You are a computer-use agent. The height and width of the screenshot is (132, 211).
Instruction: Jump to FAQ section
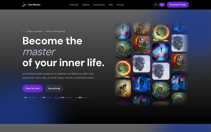[110, 5]
